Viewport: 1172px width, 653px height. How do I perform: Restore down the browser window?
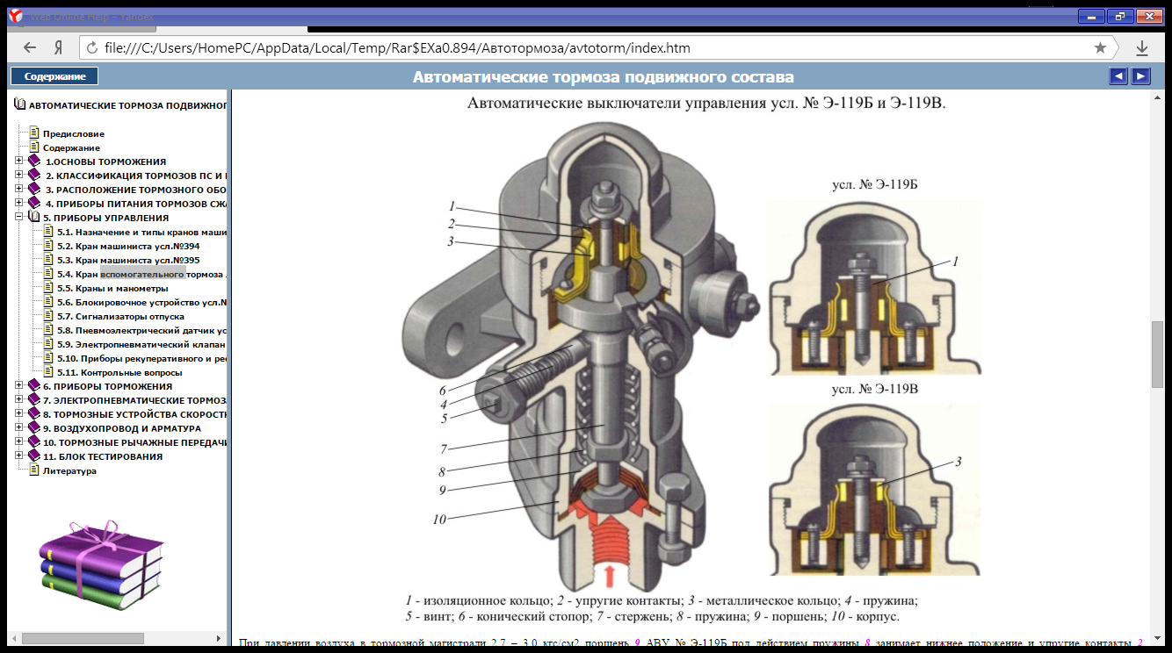pos(1120,16)
